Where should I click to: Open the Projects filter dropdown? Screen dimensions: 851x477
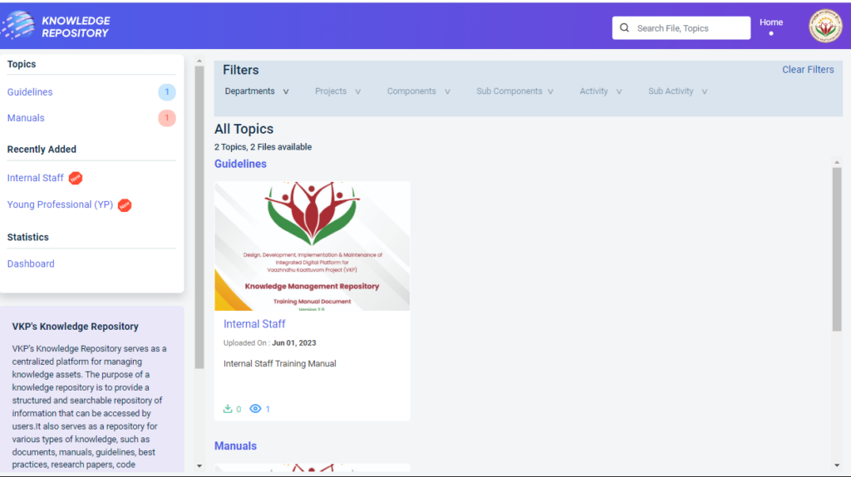point(337,91)
